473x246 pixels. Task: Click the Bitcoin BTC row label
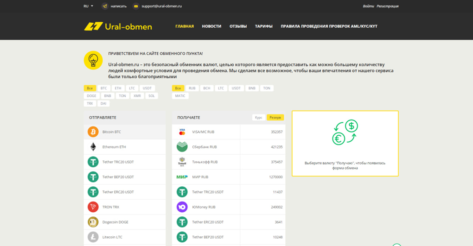click(x=112, y=132)
